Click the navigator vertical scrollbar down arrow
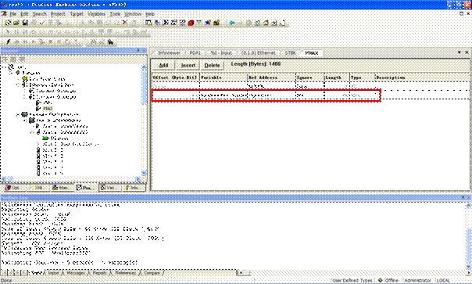This screenshot has height=284, width=472. pos(144,173)
